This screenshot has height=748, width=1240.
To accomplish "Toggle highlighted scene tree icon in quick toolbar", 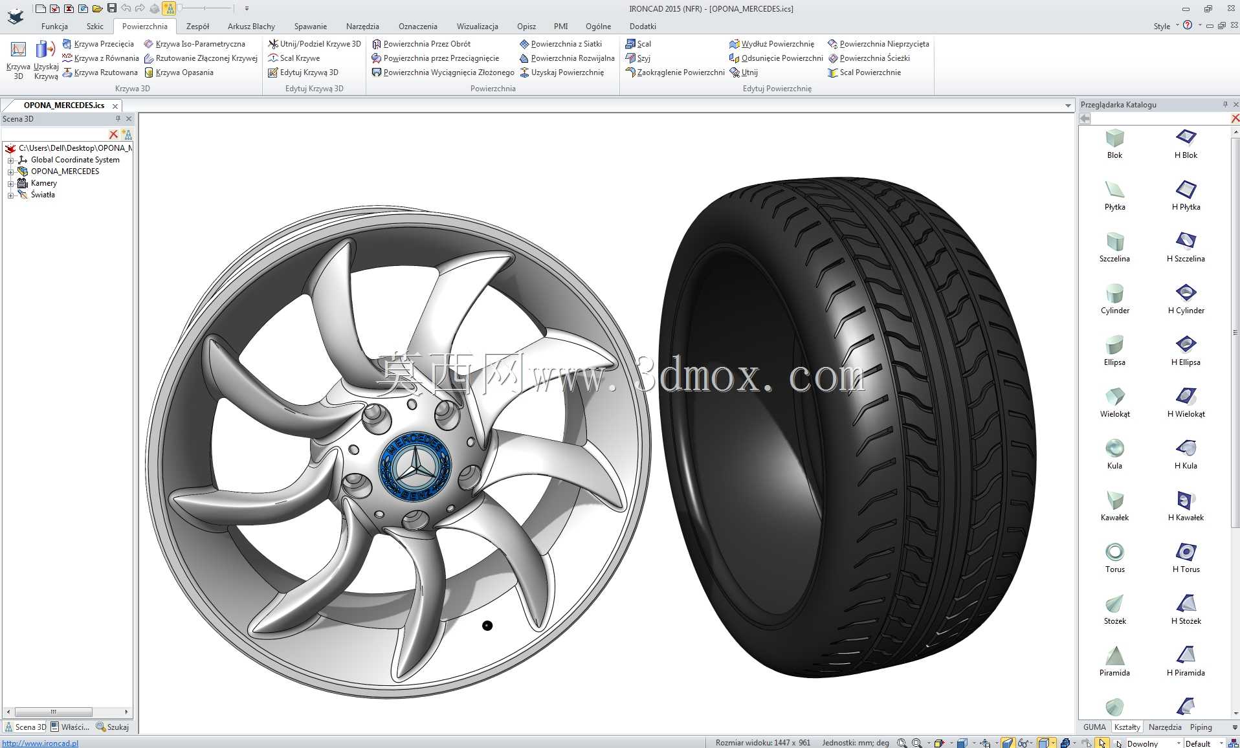I will (x=169, y=8).
